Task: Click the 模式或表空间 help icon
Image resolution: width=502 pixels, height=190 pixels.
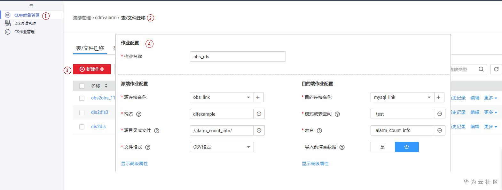Action: coord(337,114)
